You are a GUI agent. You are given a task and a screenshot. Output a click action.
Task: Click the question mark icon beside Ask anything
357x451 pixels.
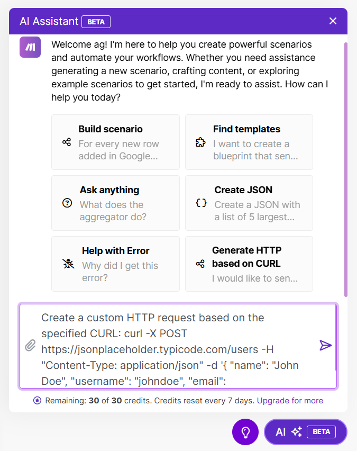pos(67,203)
